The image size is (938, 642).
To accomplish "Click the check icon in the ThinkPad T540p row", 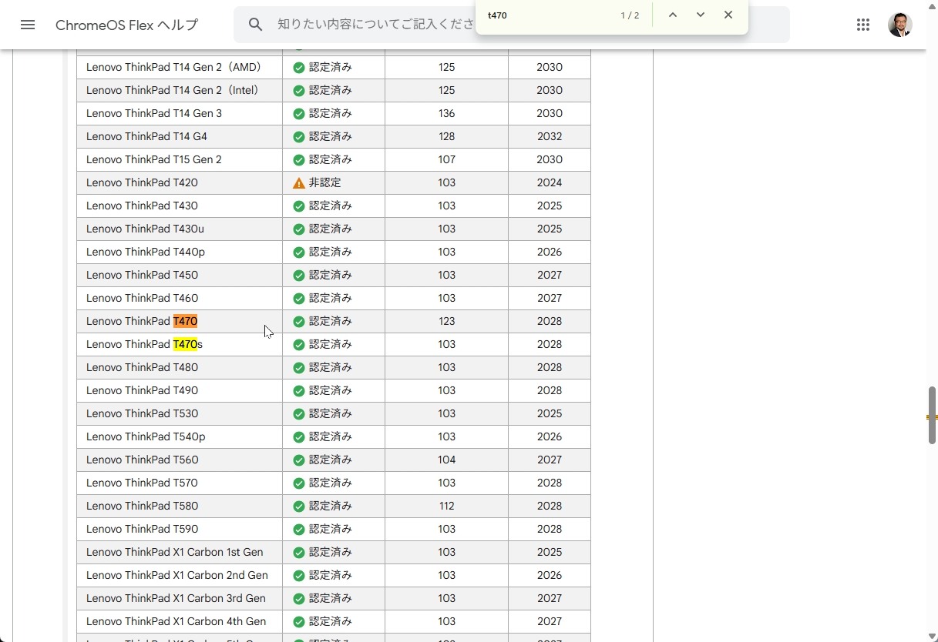I will pos(299,437).
